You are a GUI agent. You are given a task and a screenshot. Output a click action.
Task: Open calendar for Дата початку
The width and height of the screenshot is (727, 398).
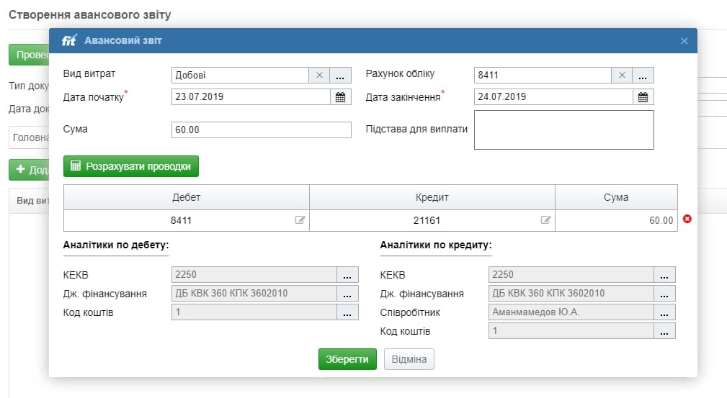pos(340,97)
